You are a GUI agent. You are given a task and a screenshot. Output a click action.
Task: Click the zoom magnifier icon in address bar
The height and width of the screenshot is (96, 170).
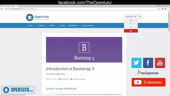[158, 9]
